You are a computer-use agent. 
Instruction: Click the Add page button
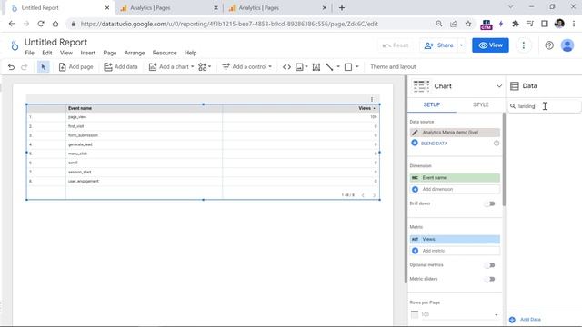pyautogui.click(x=76, y=67)
